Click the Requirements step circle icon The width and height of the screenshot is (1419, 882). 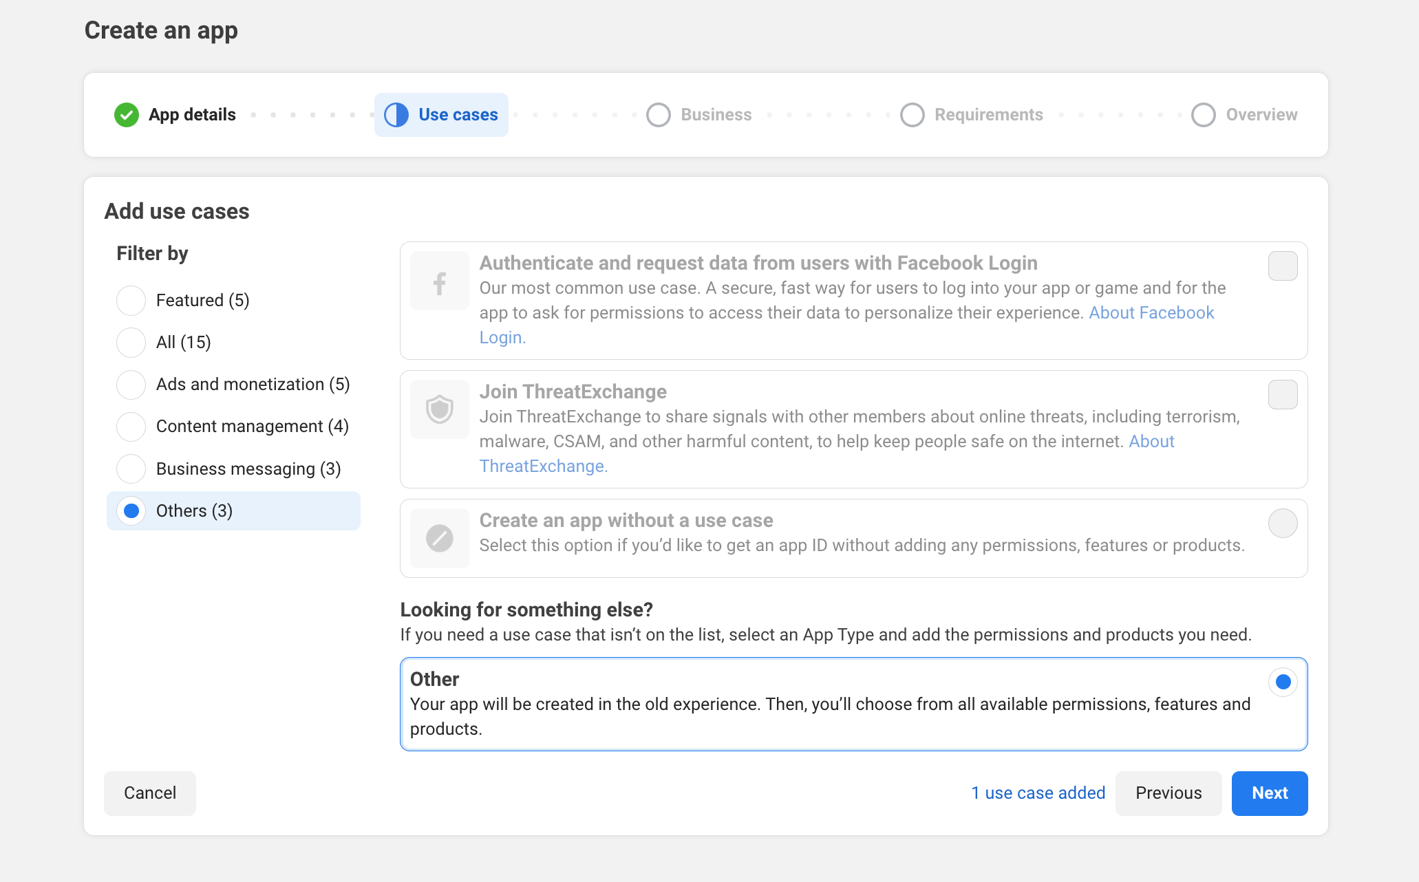(913, 115)
